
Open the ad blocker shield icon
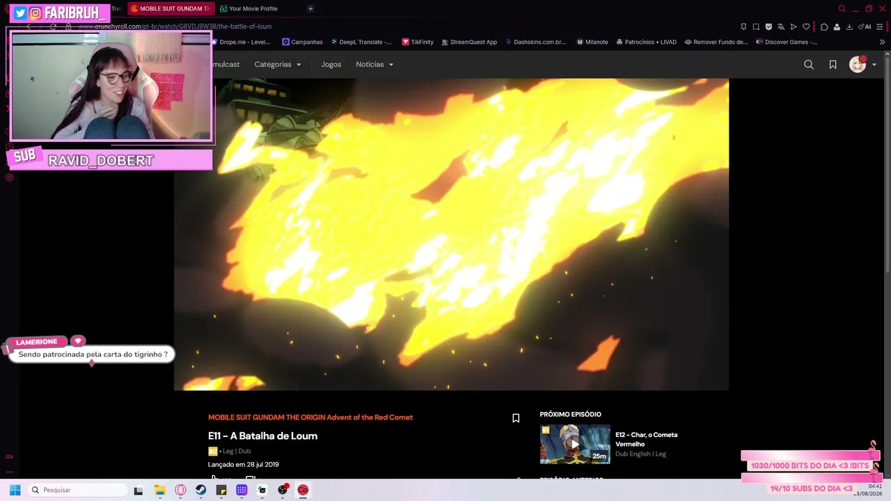coord(768,26)
